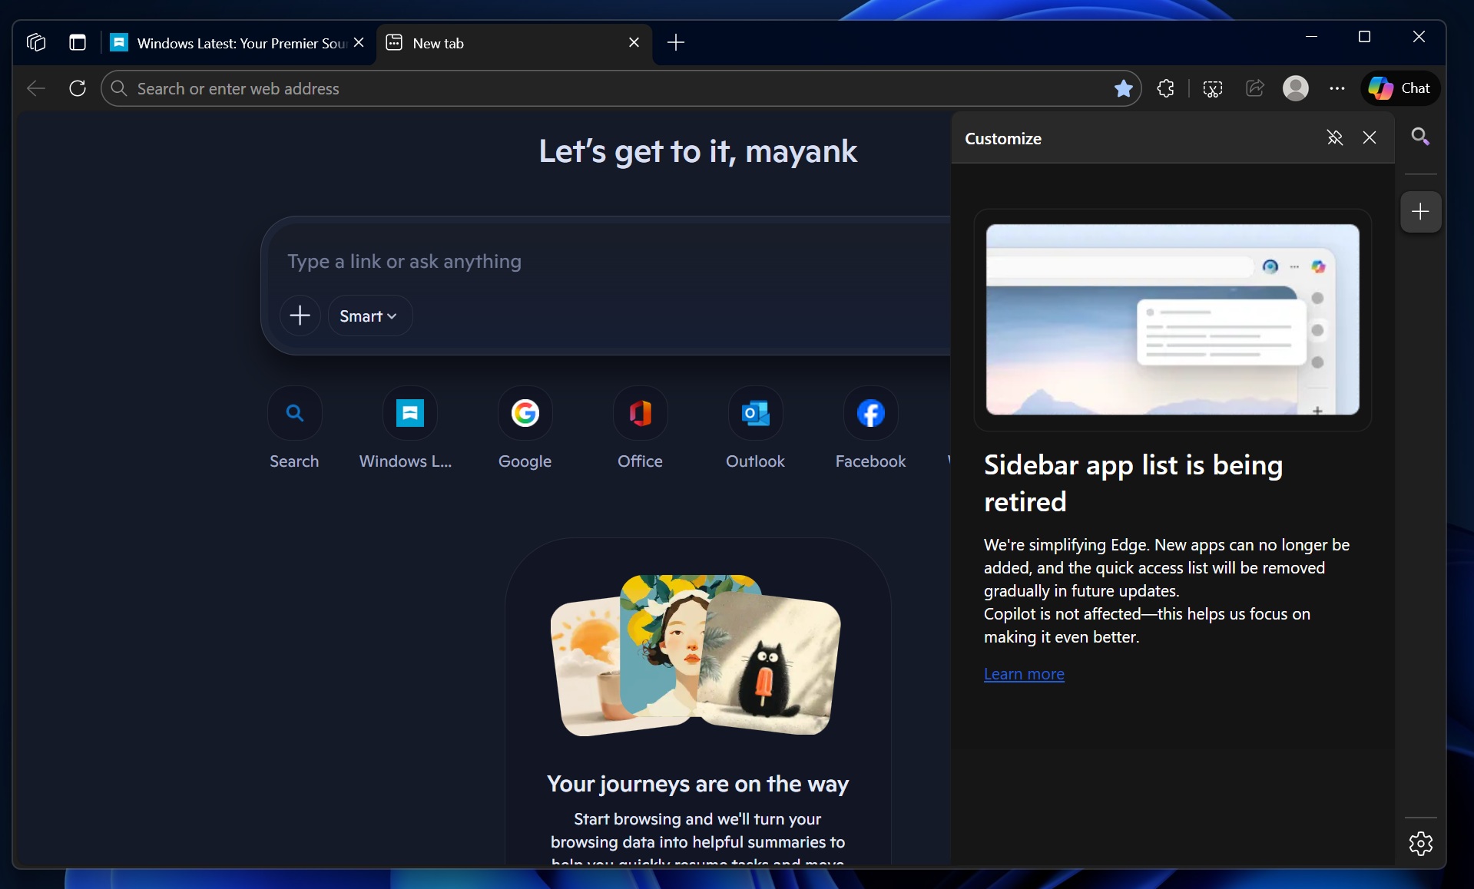Open Browser essentials
The width and height of the screenshot is (1474, 889).
pos(1165,88)
